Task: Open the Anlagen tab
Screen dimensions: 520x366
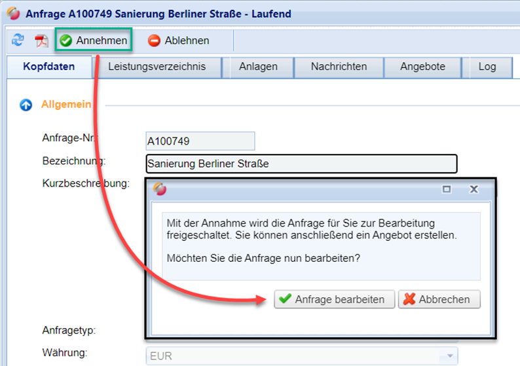Action: point(258,67)
